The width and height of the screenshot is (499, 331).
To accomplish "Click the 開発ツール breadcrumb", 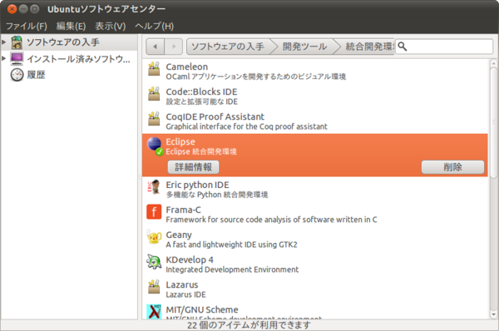I will (304, 47).
